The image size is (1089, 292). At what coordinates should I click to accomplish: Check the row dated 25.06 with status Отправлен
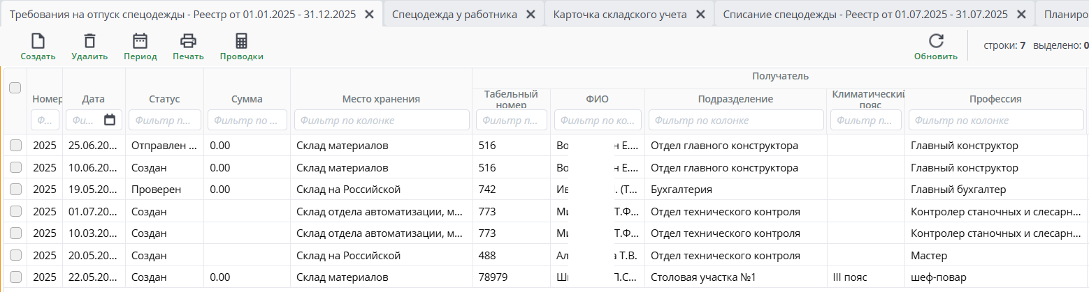coord(15,145)
